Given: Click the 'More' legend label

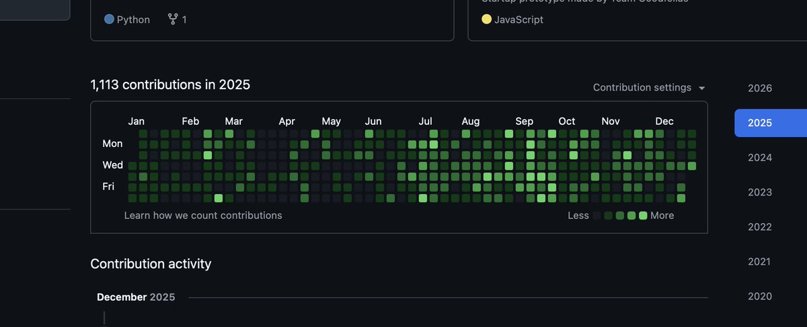Looking at the screenshot, I should click(662, 216).
